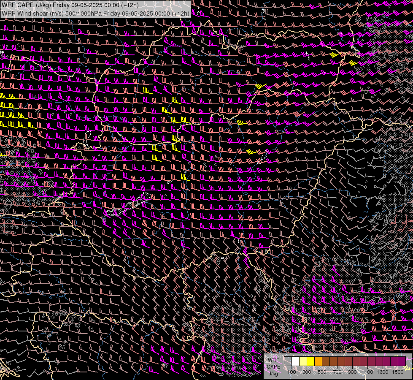Click the legend value 1100

[x=367, y=372]
